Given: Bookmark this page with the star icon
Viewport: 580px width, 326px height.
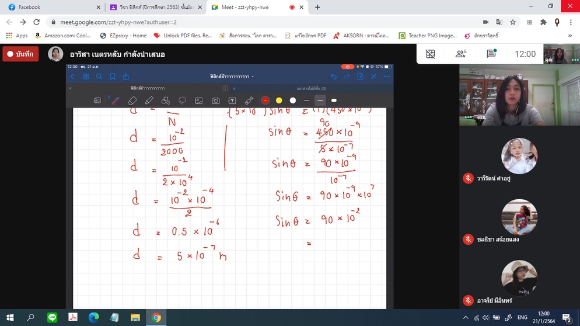Looking at the screenshot, I should tap(513, 22).
